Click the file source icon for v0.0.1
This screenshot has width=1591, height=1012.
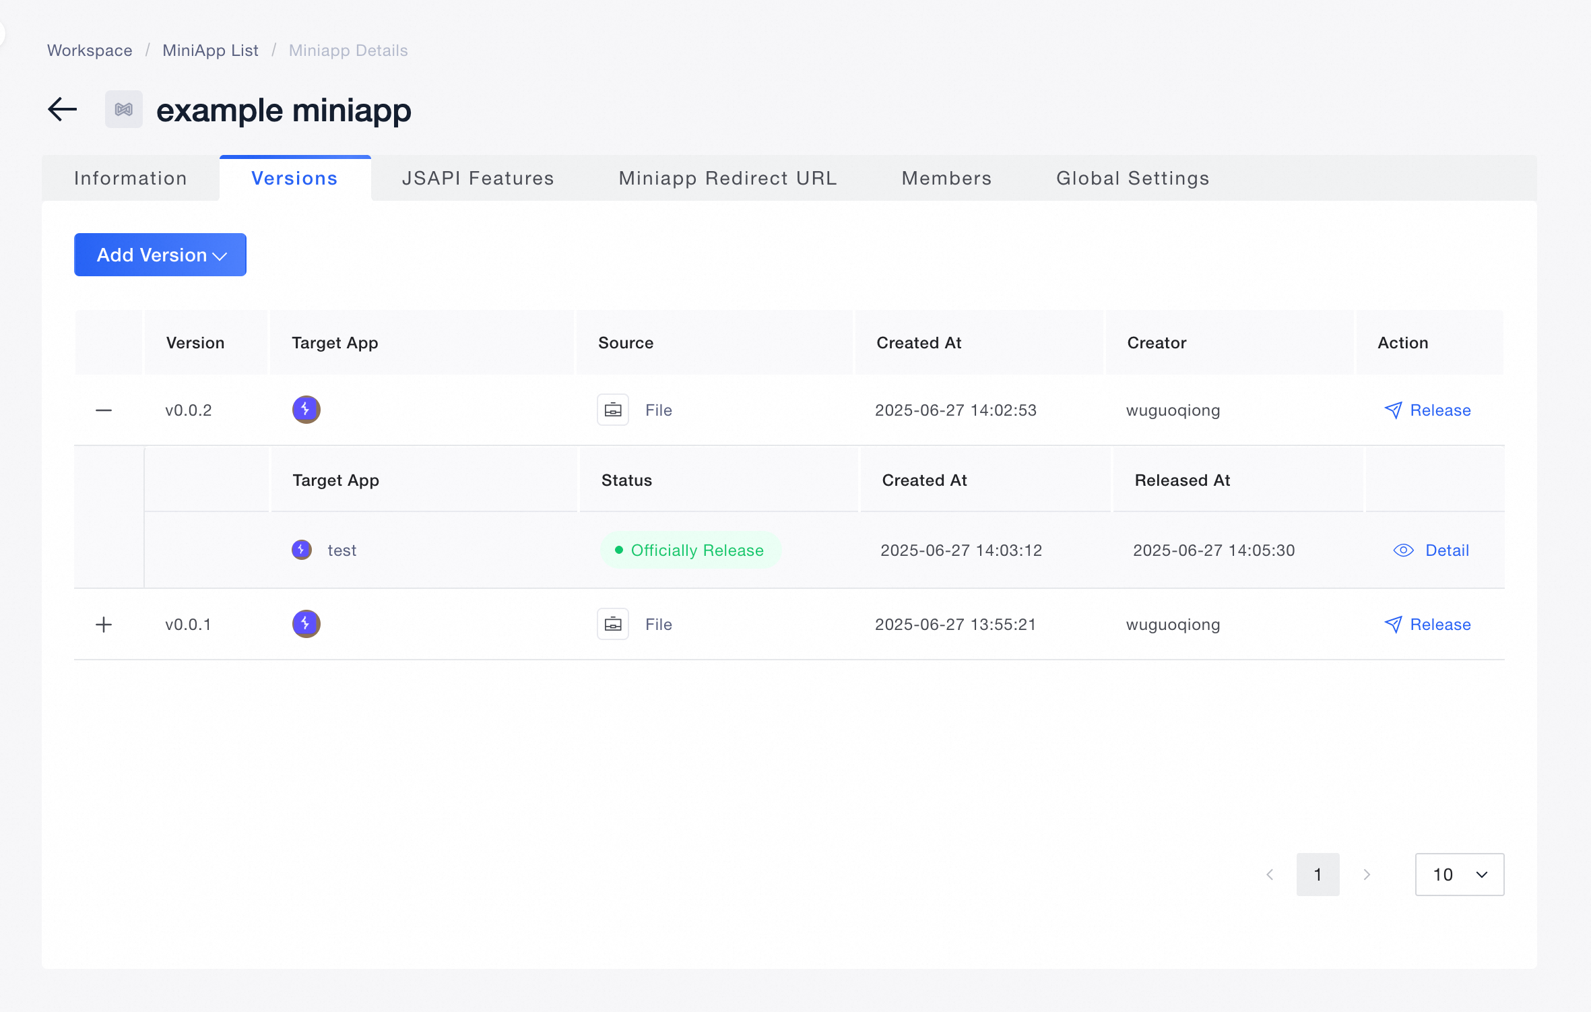(613, 624)
